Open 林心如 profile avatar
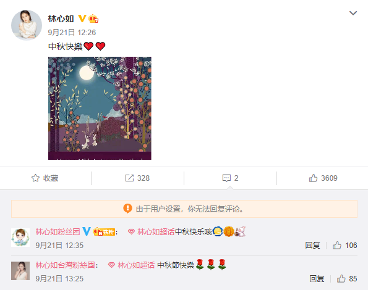Screen dimensions: 368x290 coord(27,25)
